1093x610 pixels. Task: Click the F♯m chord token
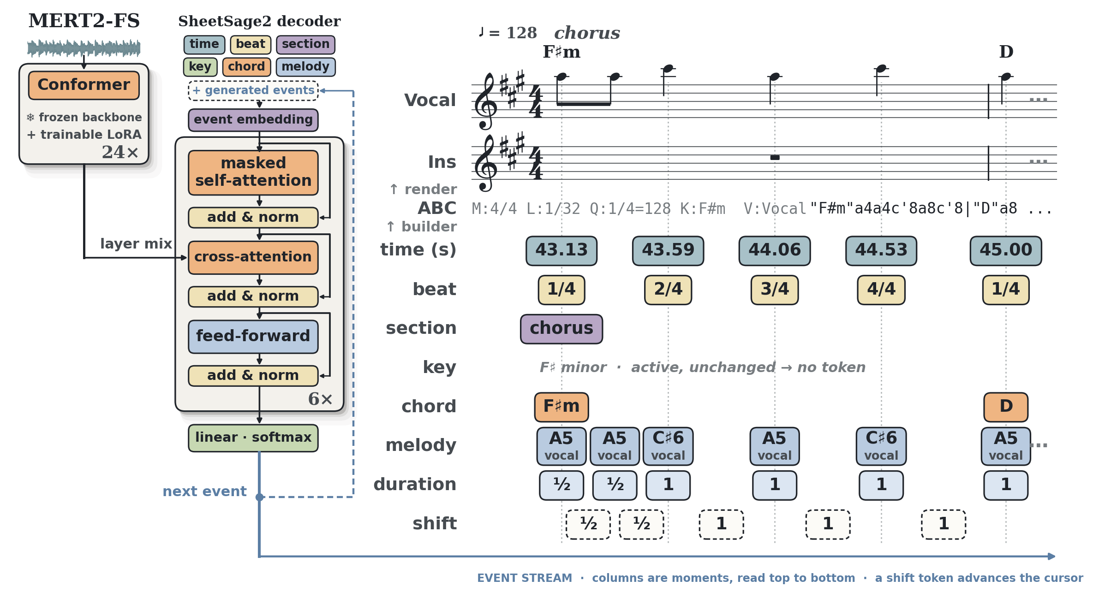pos(561,407)
